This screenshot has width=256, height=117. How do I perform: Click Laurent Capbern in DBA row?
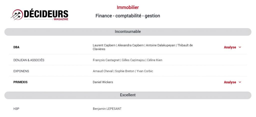pos(104,45)
